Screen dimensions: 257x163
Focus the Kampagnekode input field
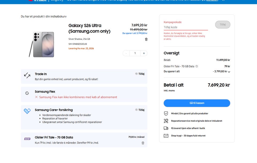[186, 27]
